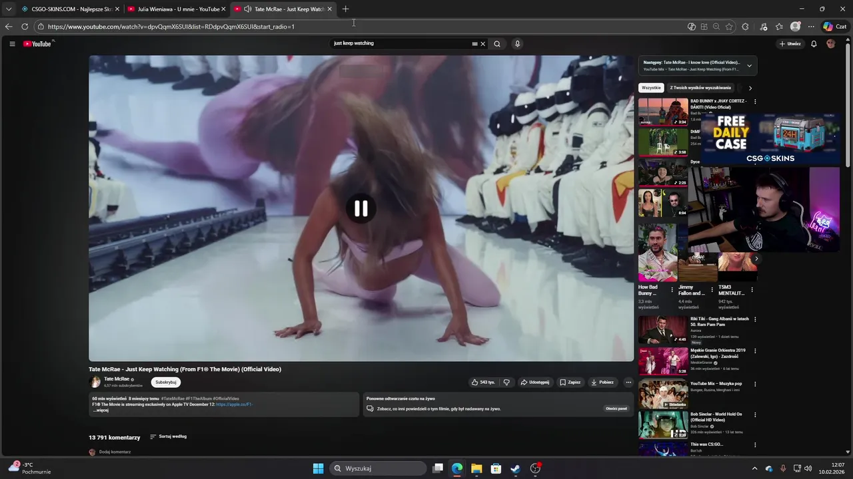Play Riki Tiki - Gang Albanii video title

click(720, 321)
